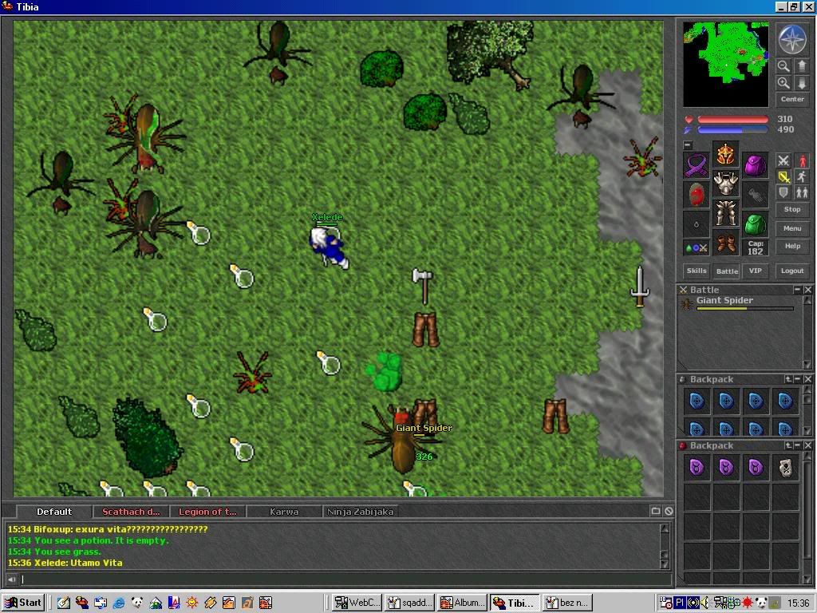Viewport: 817px width, 613px height.
Task: Minimize the blue-rune Backpack window
Action: point(798,379)
